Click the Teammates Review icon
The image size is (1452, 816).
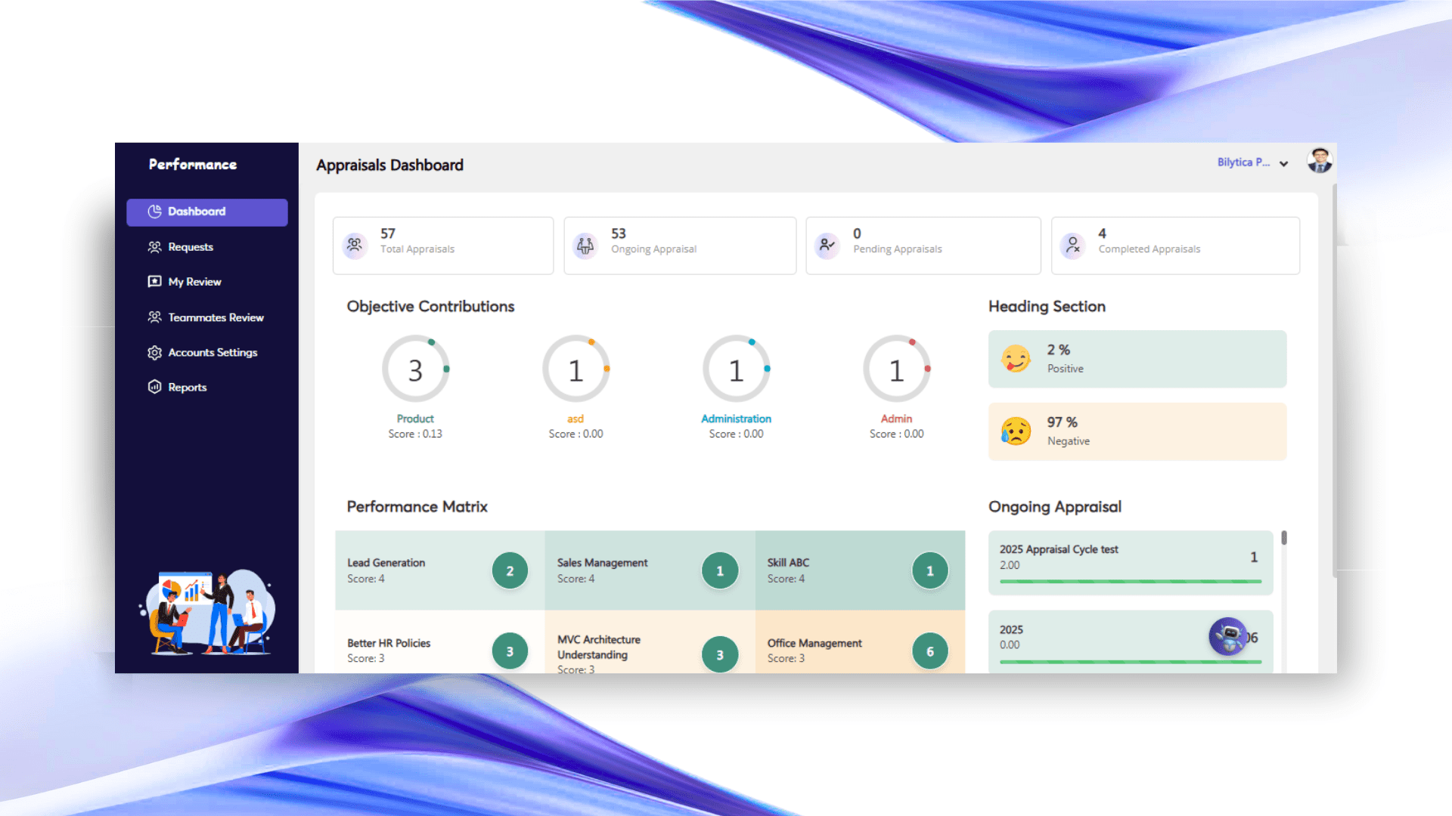pos(154,317)
